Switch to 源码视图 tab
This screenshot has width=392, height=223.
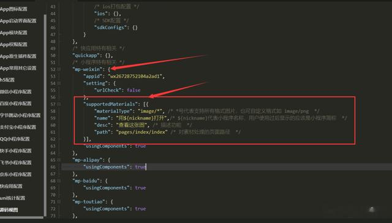(x=9, y=210)
